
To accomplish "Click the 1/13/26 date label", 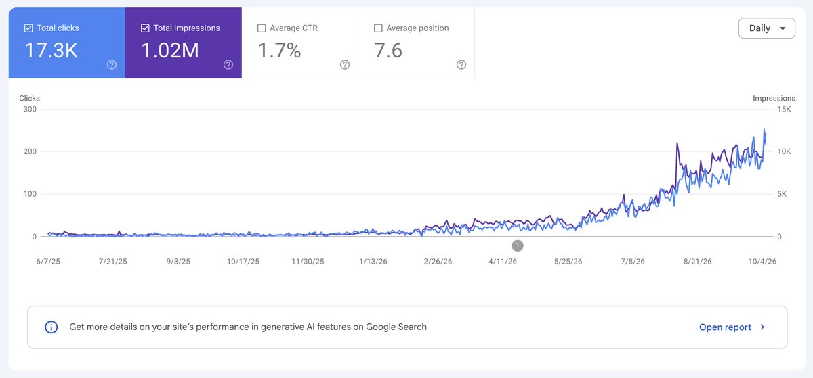I will (373, 262).
